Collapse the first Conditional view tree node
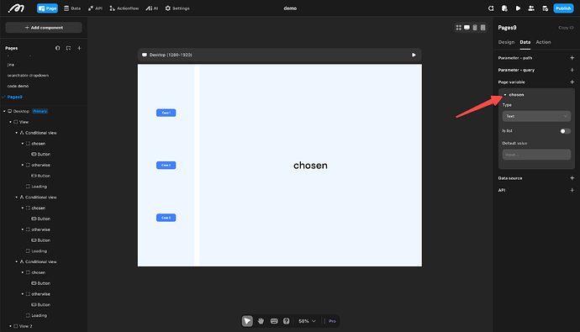Image resolution: width=580 pixels, height=332 pixels. (x=16, y=133)
